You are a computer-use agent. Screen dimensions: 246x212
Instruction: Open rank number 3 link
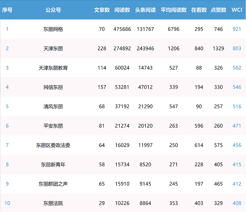[7, 68]
